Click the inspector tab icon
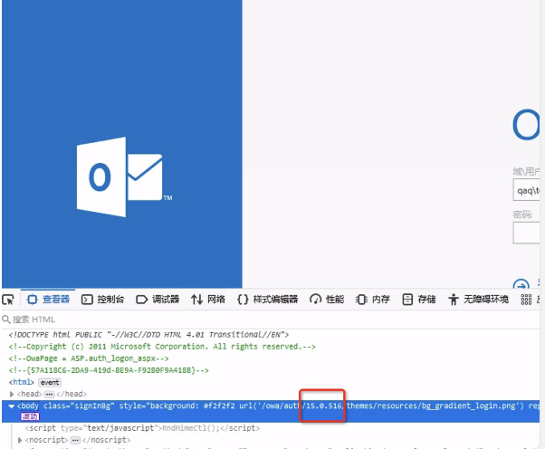The width and height of the screenshot is (545, 449). click(32, 300)
